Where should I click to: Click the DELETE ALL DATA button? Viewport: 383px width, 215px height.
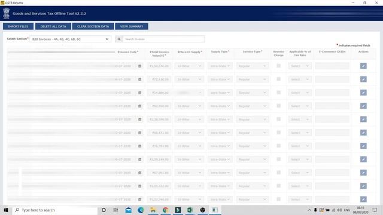click(x=53, y=26)
